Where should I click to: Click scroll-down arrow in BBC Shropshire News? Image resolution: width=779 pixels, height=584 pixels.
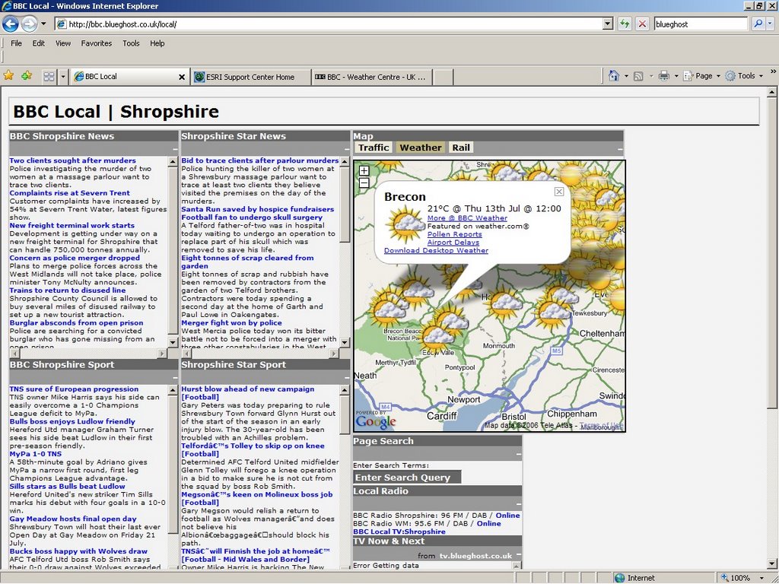(x=173, y=342)
